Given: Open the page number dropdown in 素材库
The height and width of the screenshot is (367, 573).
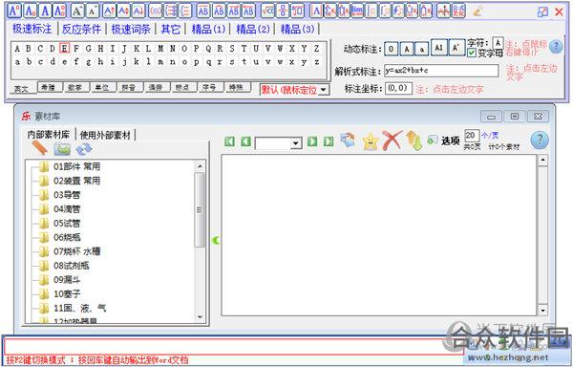Looking at the screenshot, I should click(x=296, y=143).
